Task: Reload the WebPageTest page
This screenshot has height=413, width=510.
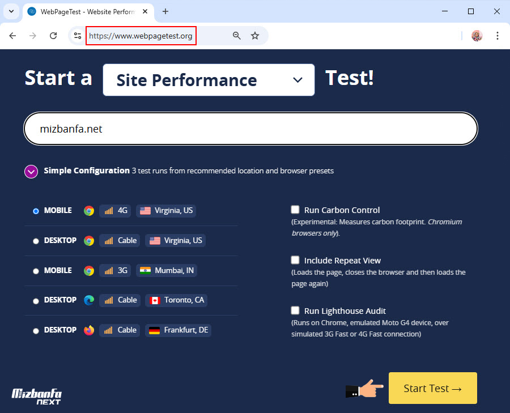Action: [x=53, y=36]
